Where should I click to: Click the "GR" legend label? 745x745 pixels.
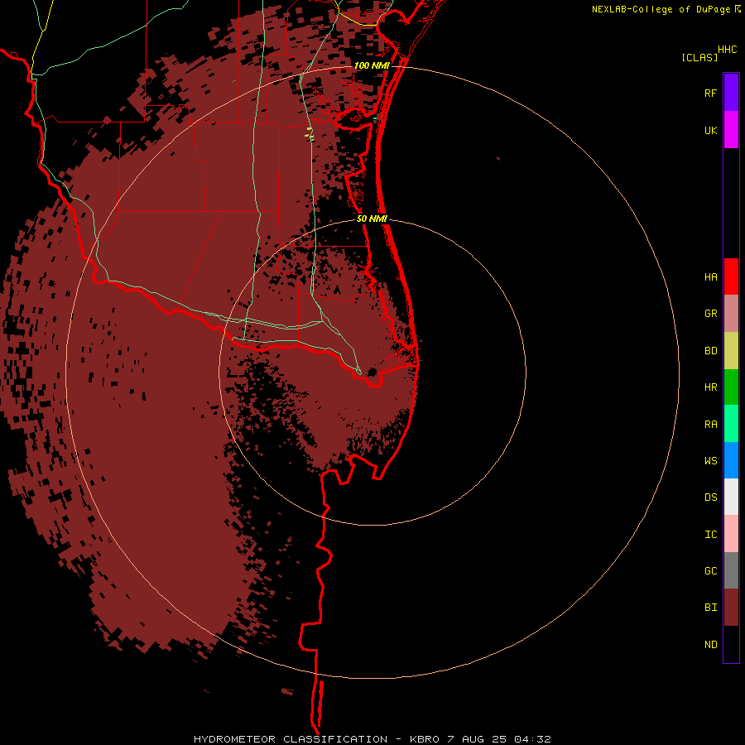click(x=711, y=314)
